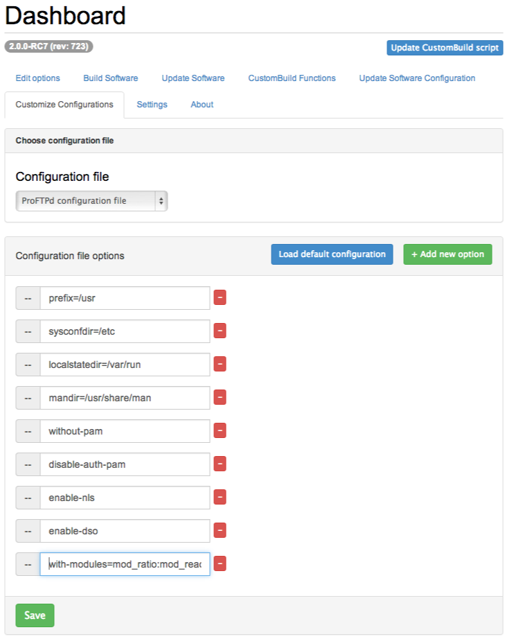
Task: Delete the sysconfdir=/etc option row
Action: 220,331
